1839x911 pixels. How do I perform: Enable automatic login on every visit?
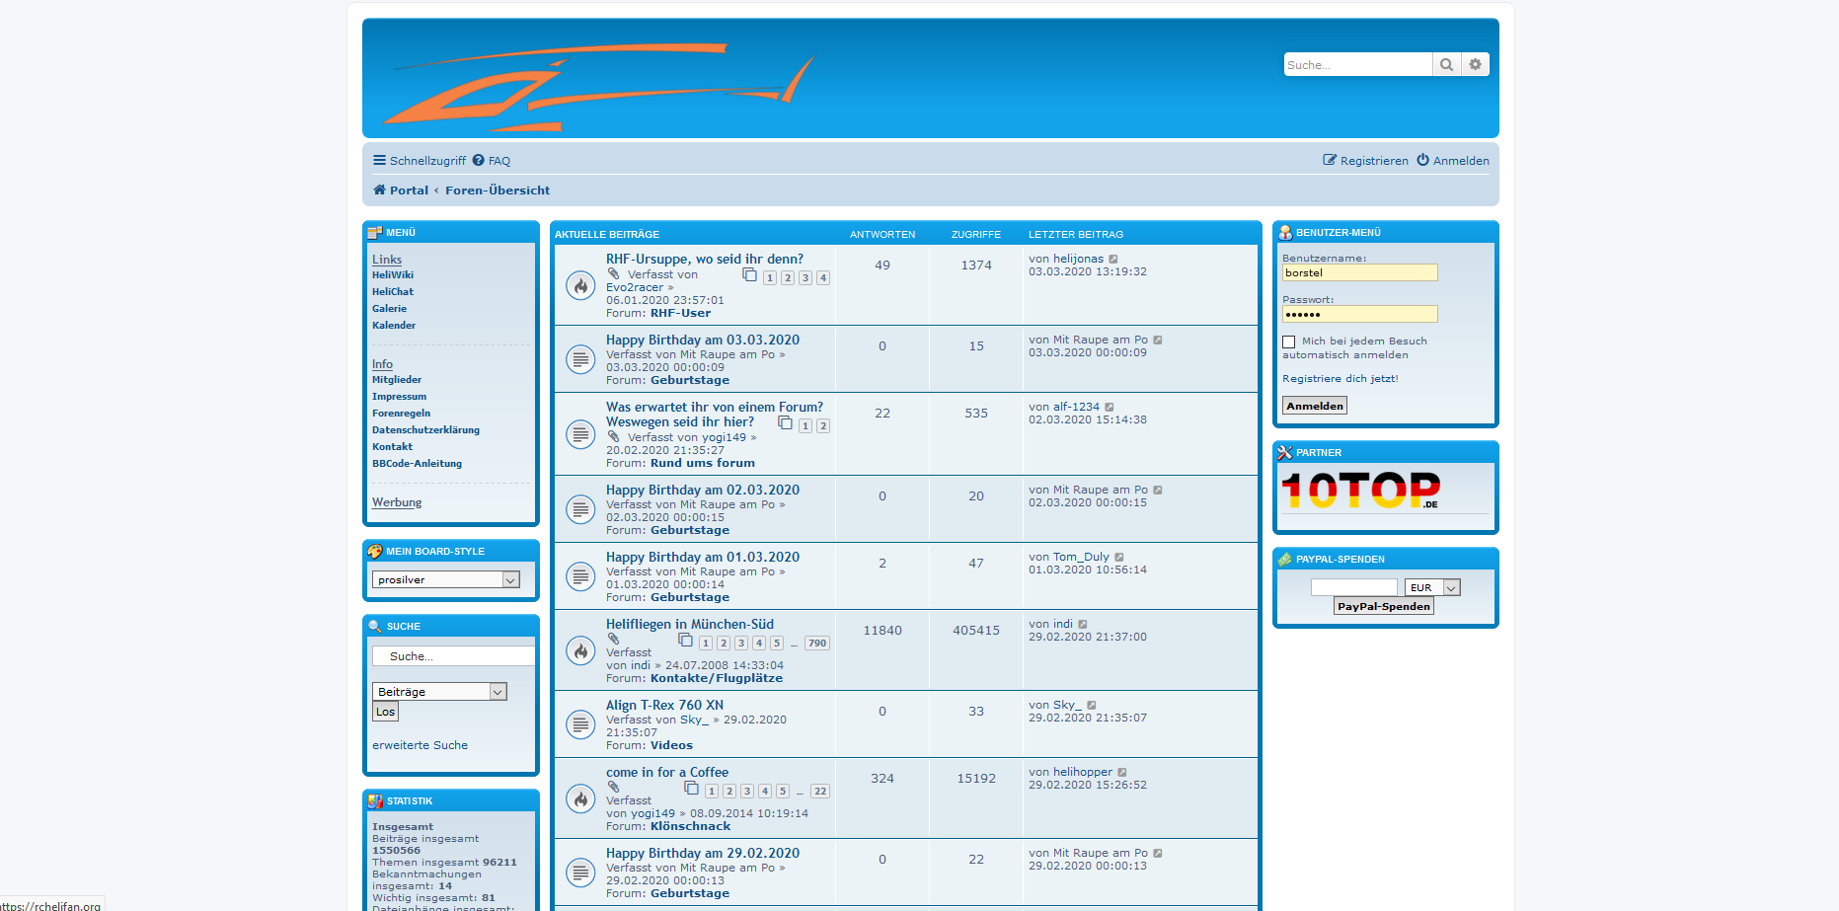[1289, 342]
